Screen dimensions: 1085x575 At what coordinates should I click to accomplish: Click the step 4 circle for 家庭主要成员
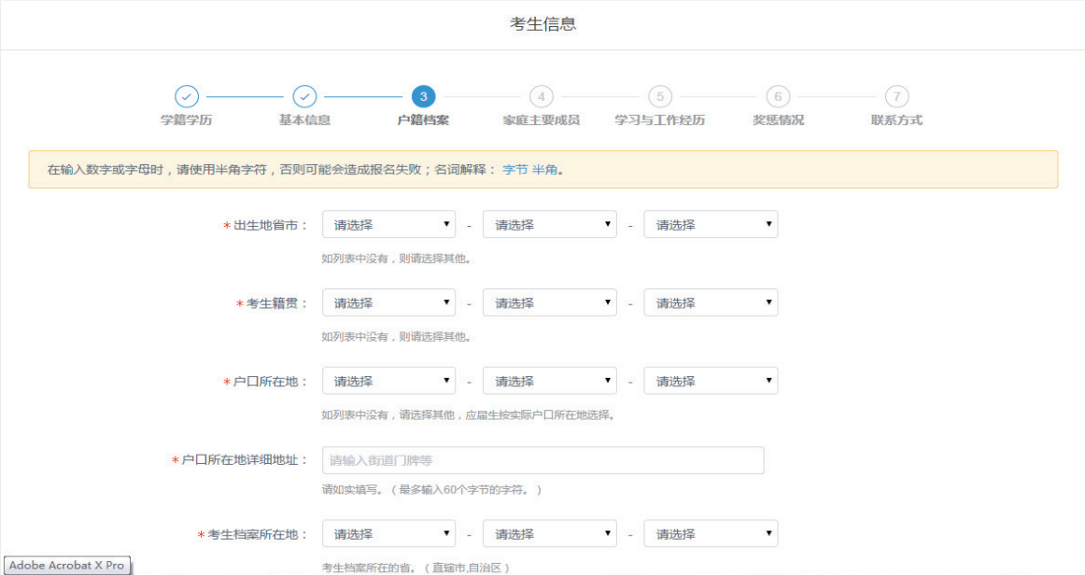542,96
